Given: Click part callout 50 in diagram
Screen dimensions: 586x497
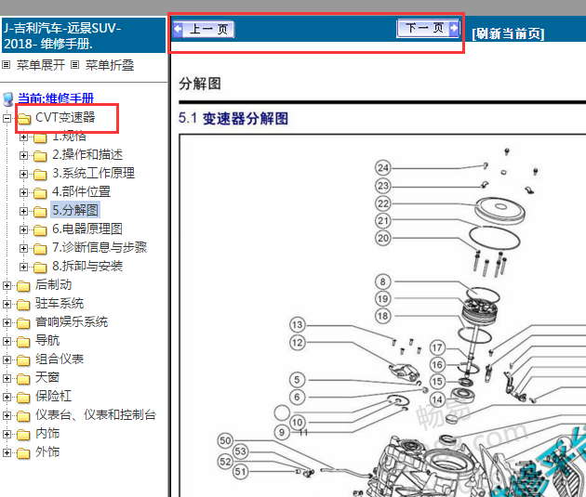Looking at the screenshot, I should 225,440.
